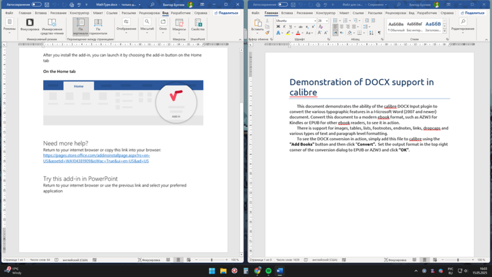
Task: Expand Режимы views dropdown in MathType window
Action: coord(9,26)
